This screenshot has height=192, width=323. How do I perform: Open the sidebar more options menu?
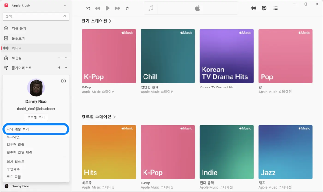pyautogui.click(x=65, y=5)
